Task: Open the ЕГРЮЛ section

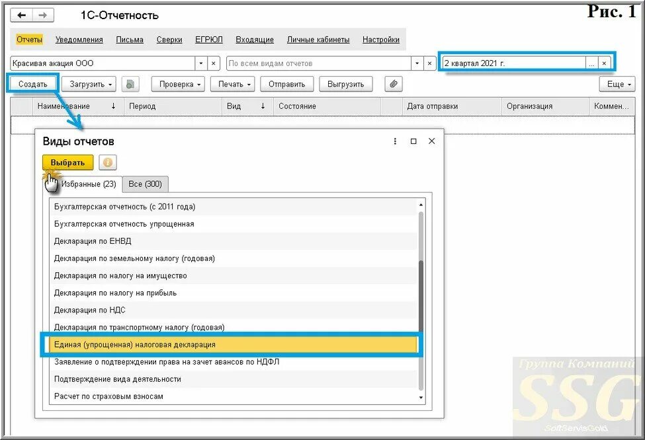Action: (x=208, y=40)
